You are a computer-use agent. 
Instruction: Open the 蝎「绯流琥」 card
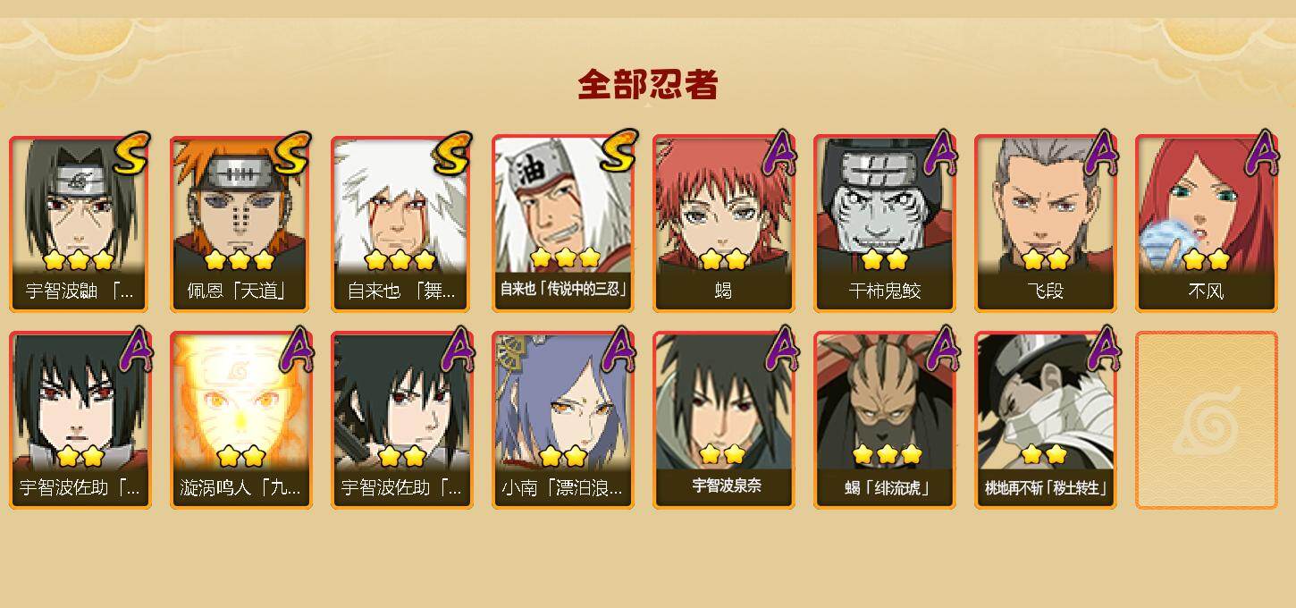(x=884, y=420)
